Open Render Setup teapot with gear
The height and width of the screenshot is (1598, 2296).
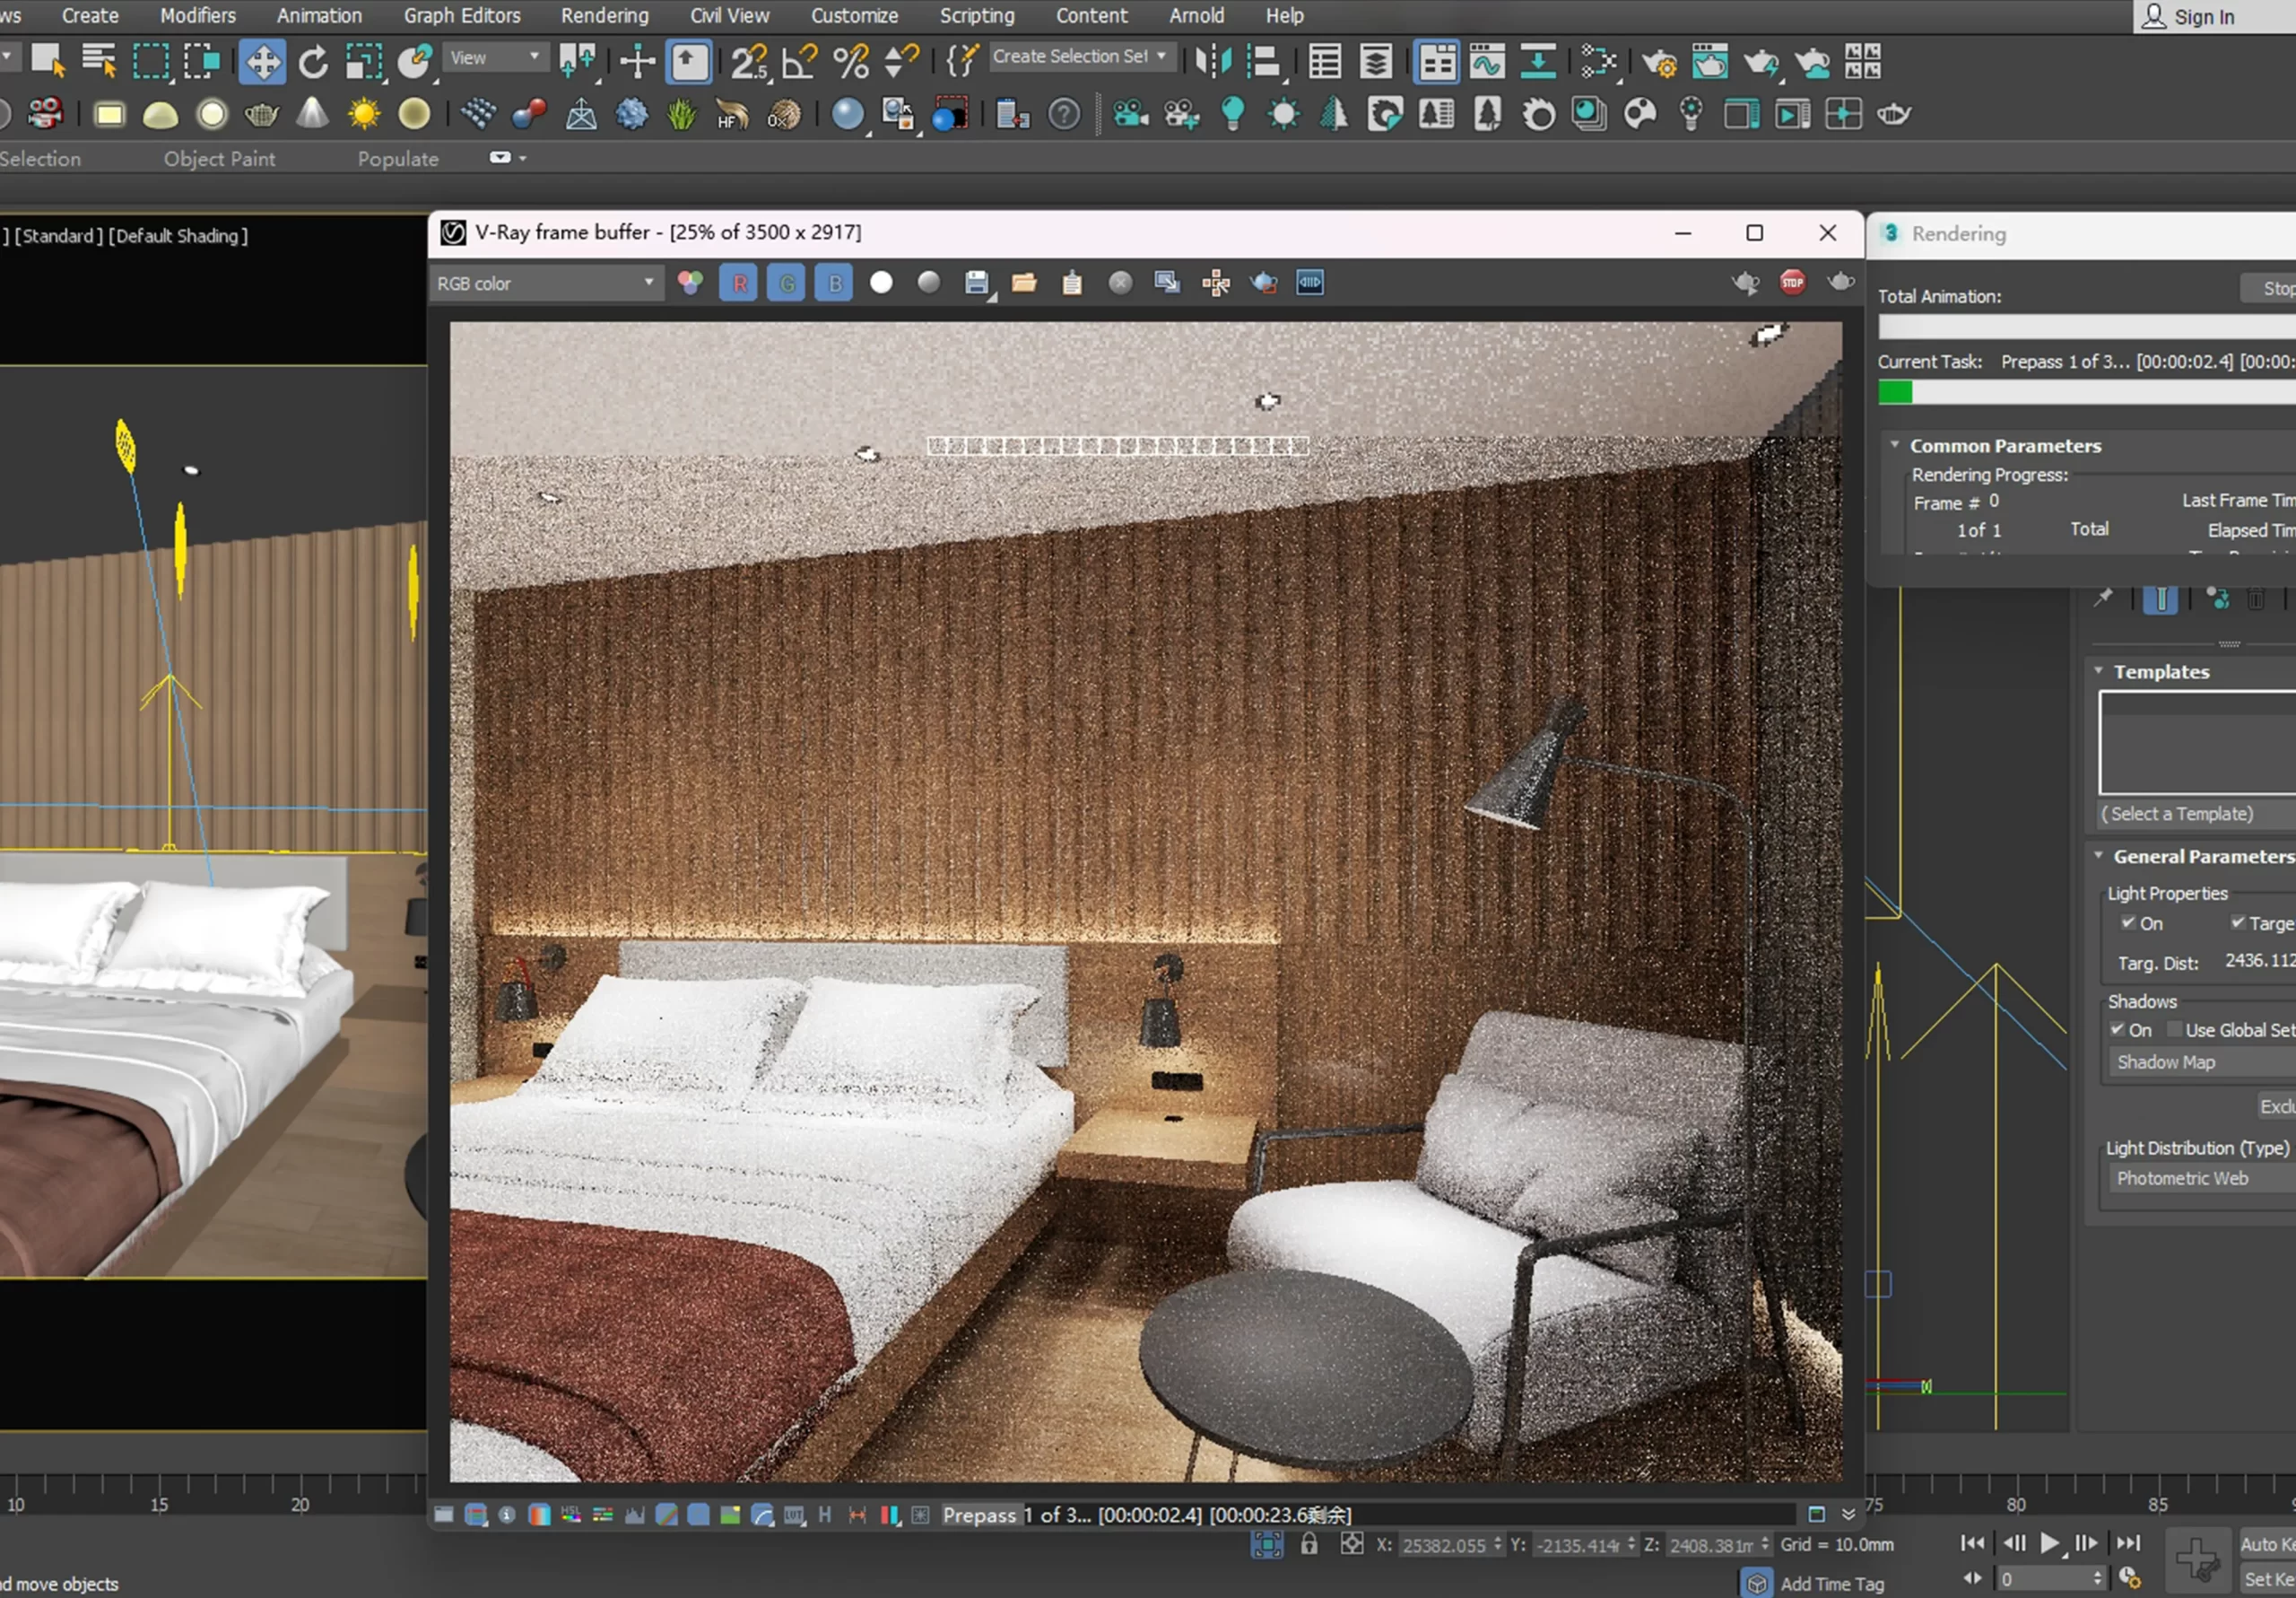(1660, 62)
